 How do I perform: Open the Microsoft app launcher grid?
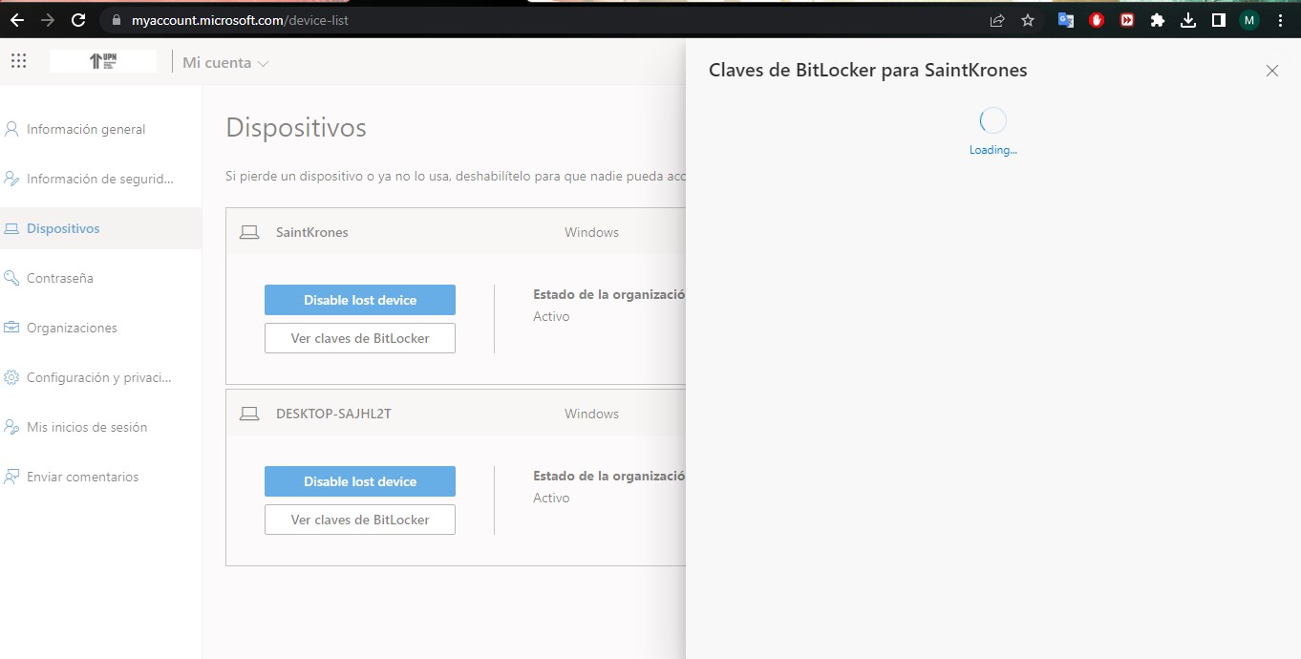click(18, 61)
